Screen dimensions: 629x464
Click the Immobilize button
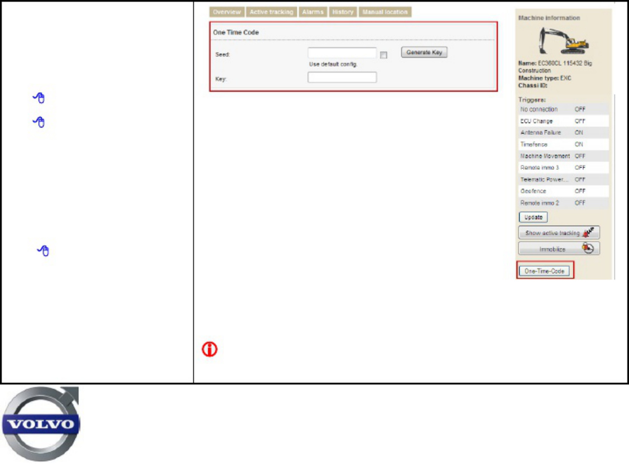click(x=559, y=249)
